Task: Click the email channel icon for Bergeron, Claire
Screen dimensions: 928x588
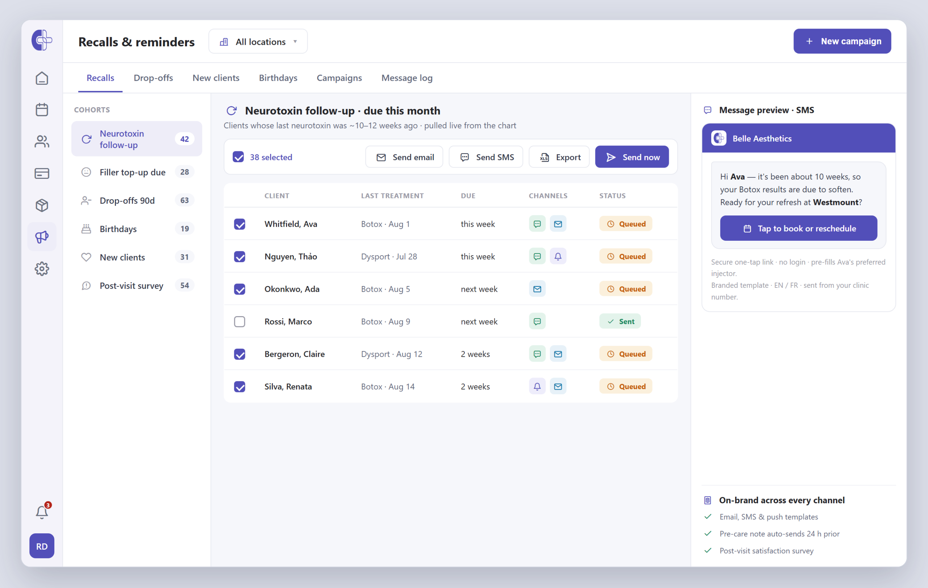Action: (x=558, y=354)
